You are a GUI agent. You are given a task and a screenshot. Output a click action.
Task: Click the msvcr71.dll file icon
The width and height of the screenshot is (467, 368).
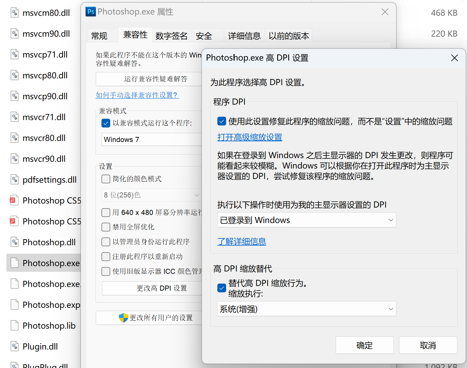(14, 117)
